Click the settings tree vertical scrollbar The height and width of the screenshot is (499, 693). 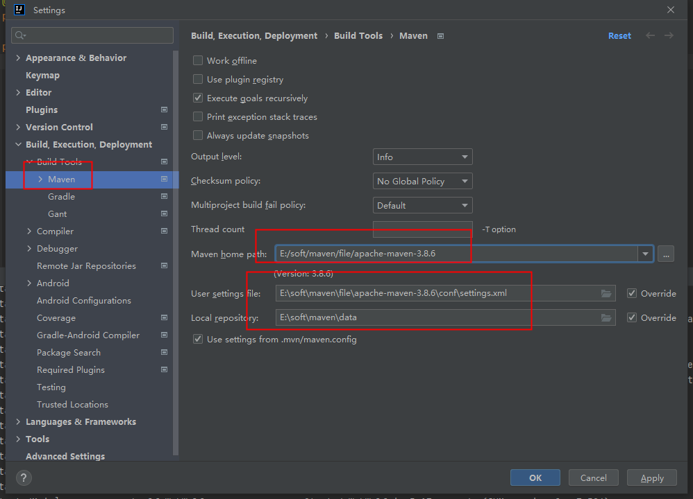point(176,253)
